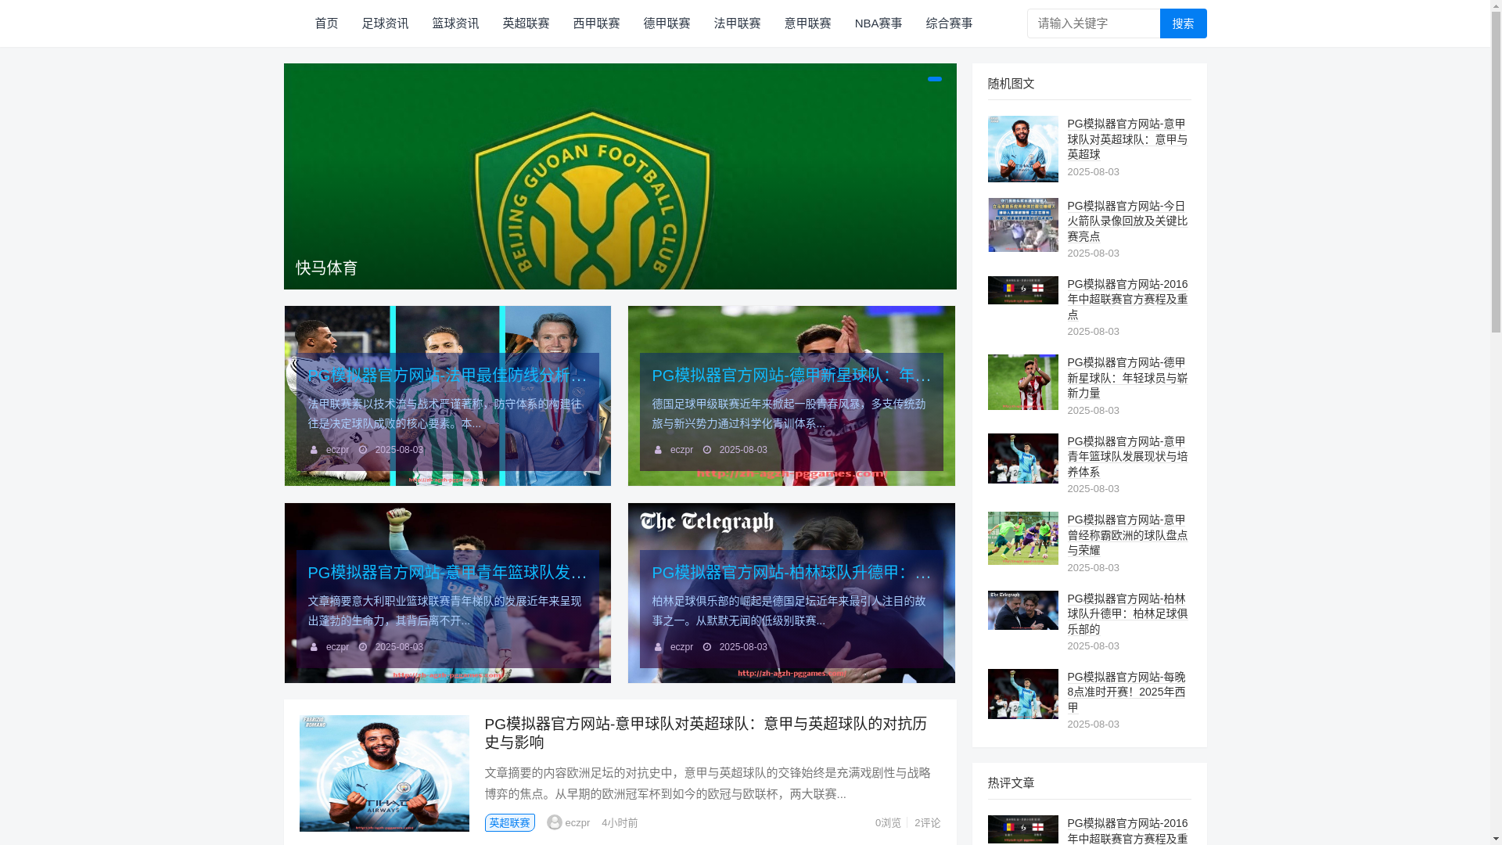
Task: Open random list flag thumbnail for 2016年中超联赛
Action: pyautogui.click(x=1022, y=290)
